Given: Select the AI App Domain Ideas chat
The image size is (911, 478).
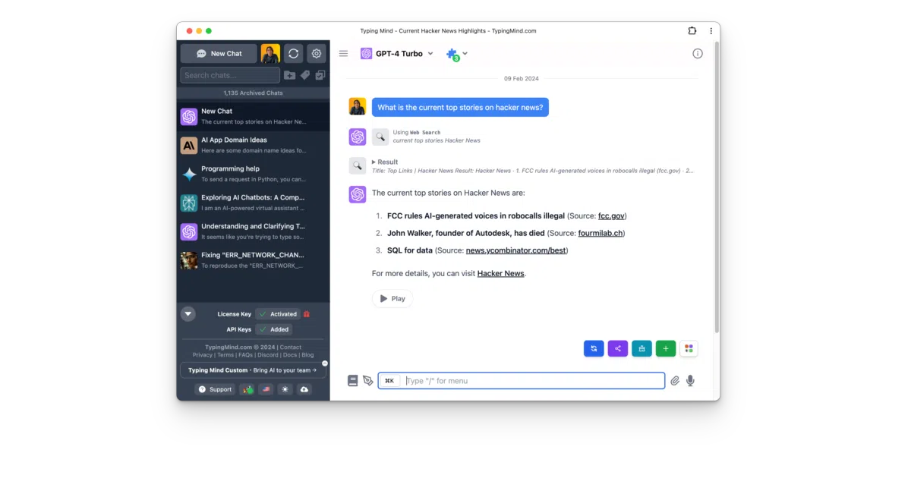Looking at the screenshot, I should pyautogui.click(x=254, y=145).
